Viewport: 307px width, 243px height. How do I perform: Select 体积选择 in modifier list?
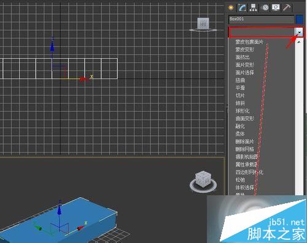click(245, 187)
